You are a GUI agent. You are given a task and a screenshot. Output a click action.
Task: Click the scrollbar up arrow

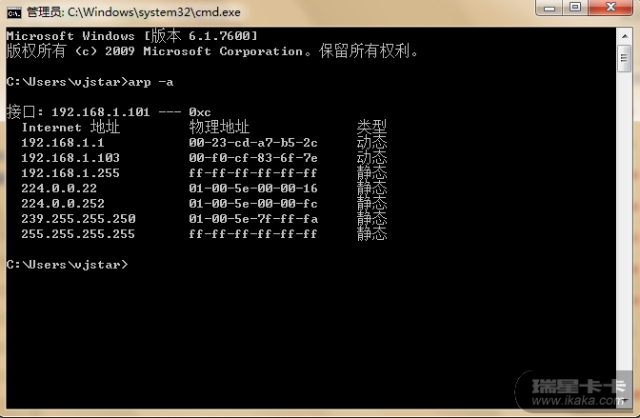(x=625, y=36)
